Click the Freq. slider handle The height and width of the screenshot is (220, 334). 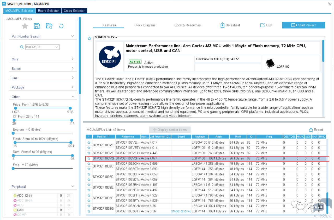point(13,169)
